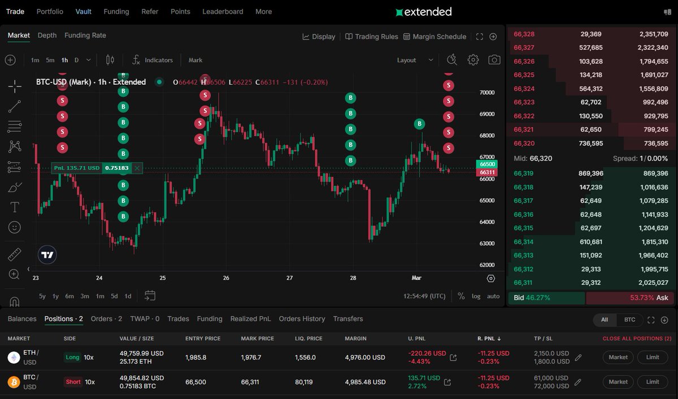The image size is (678, 399).
Task: Open the Layout dropdown
Action: click(x=415, y=60)
